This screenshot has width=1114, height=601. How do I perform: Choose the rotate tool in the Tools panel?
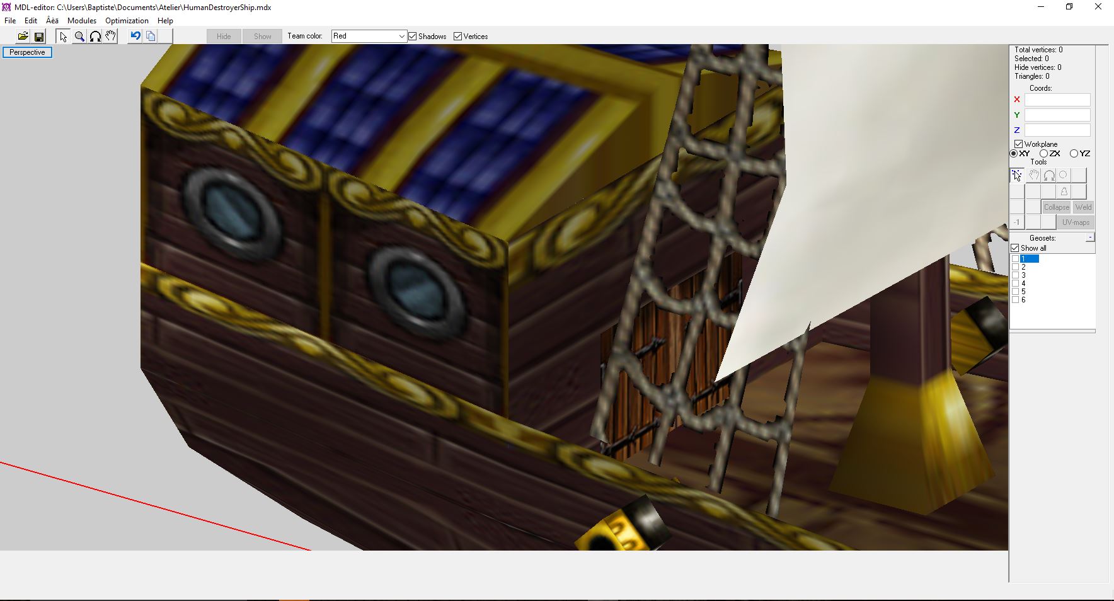tap(1049, 175)
